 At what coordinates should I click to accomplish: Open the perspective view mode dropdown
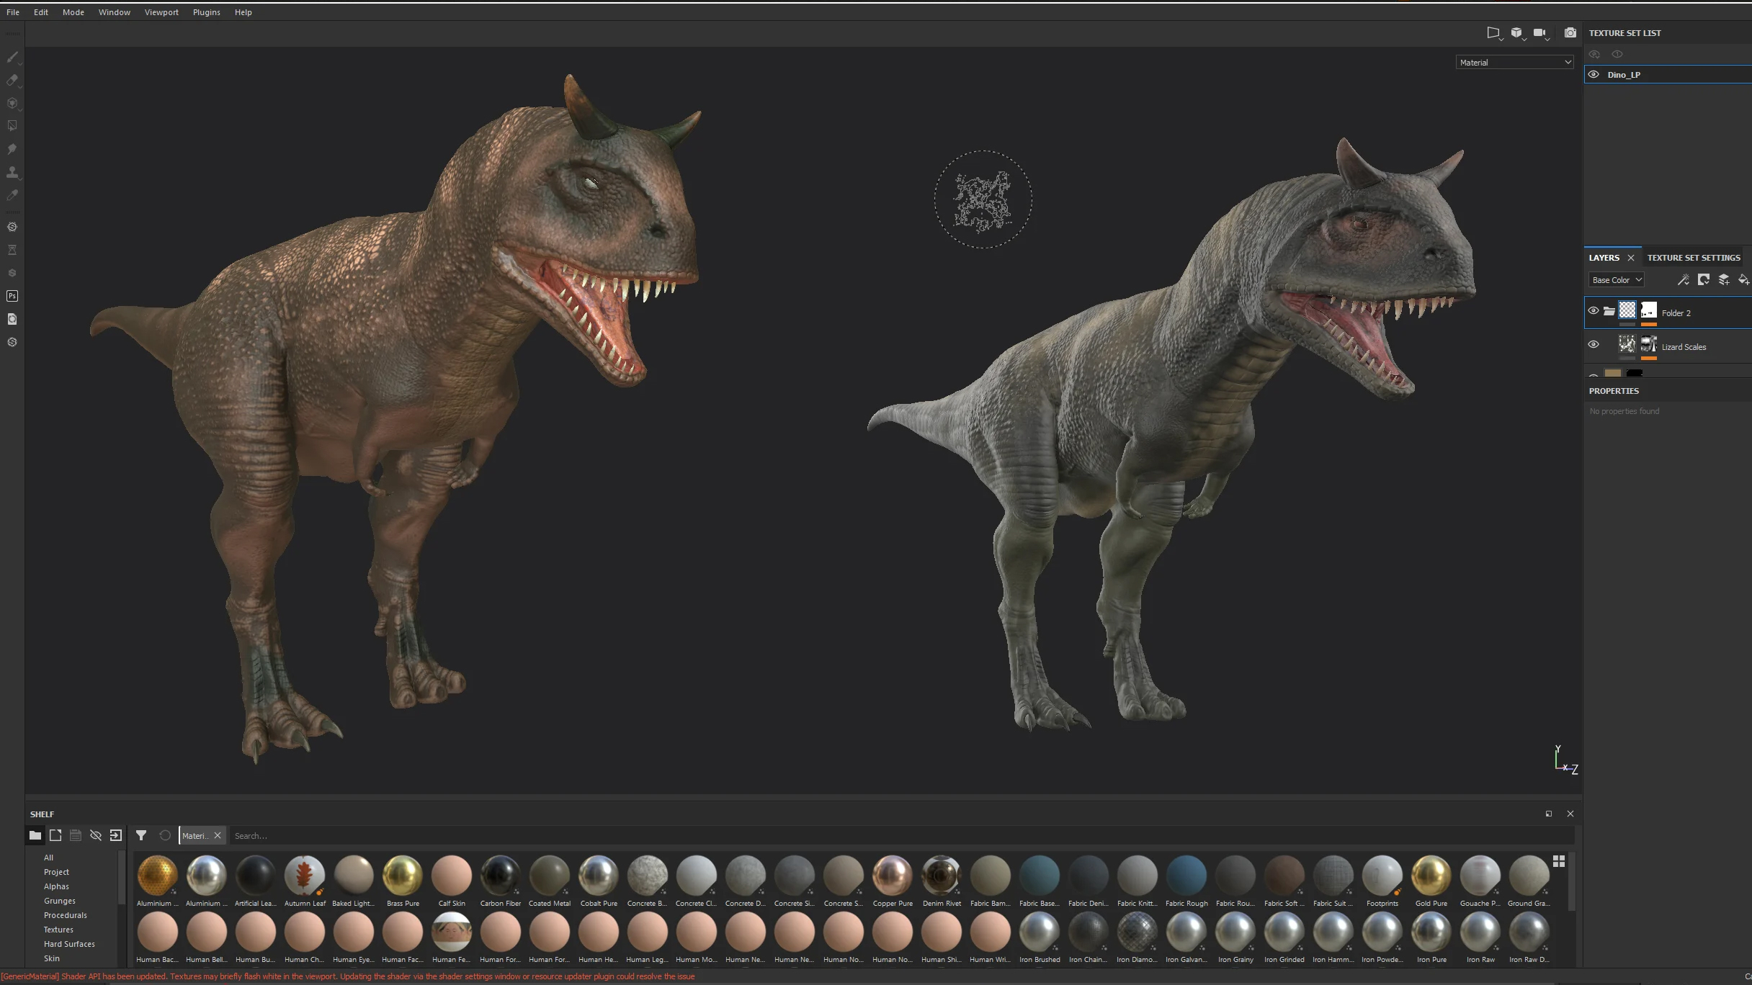(1495, 33)
